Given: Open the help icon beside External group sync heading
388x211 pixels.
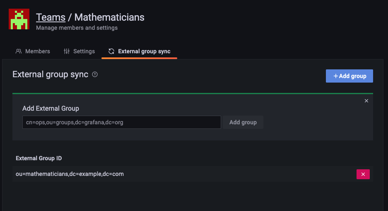Looking at the screenshot, I should 95,75.
